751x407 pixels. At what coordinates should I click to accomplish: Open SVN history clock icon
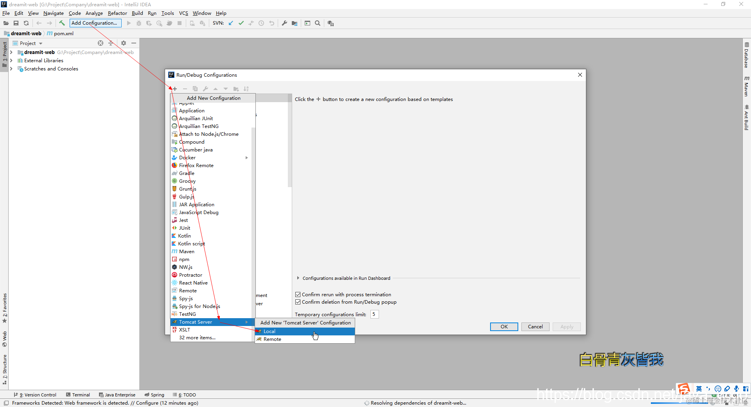261,23
